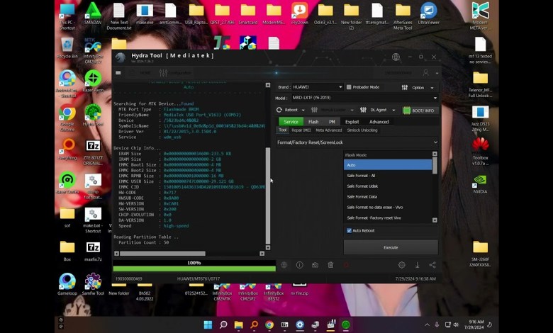This screenshot has height=333, width=553.
Task: Click the trash icon to clear log
Action: tap(330, 265)
